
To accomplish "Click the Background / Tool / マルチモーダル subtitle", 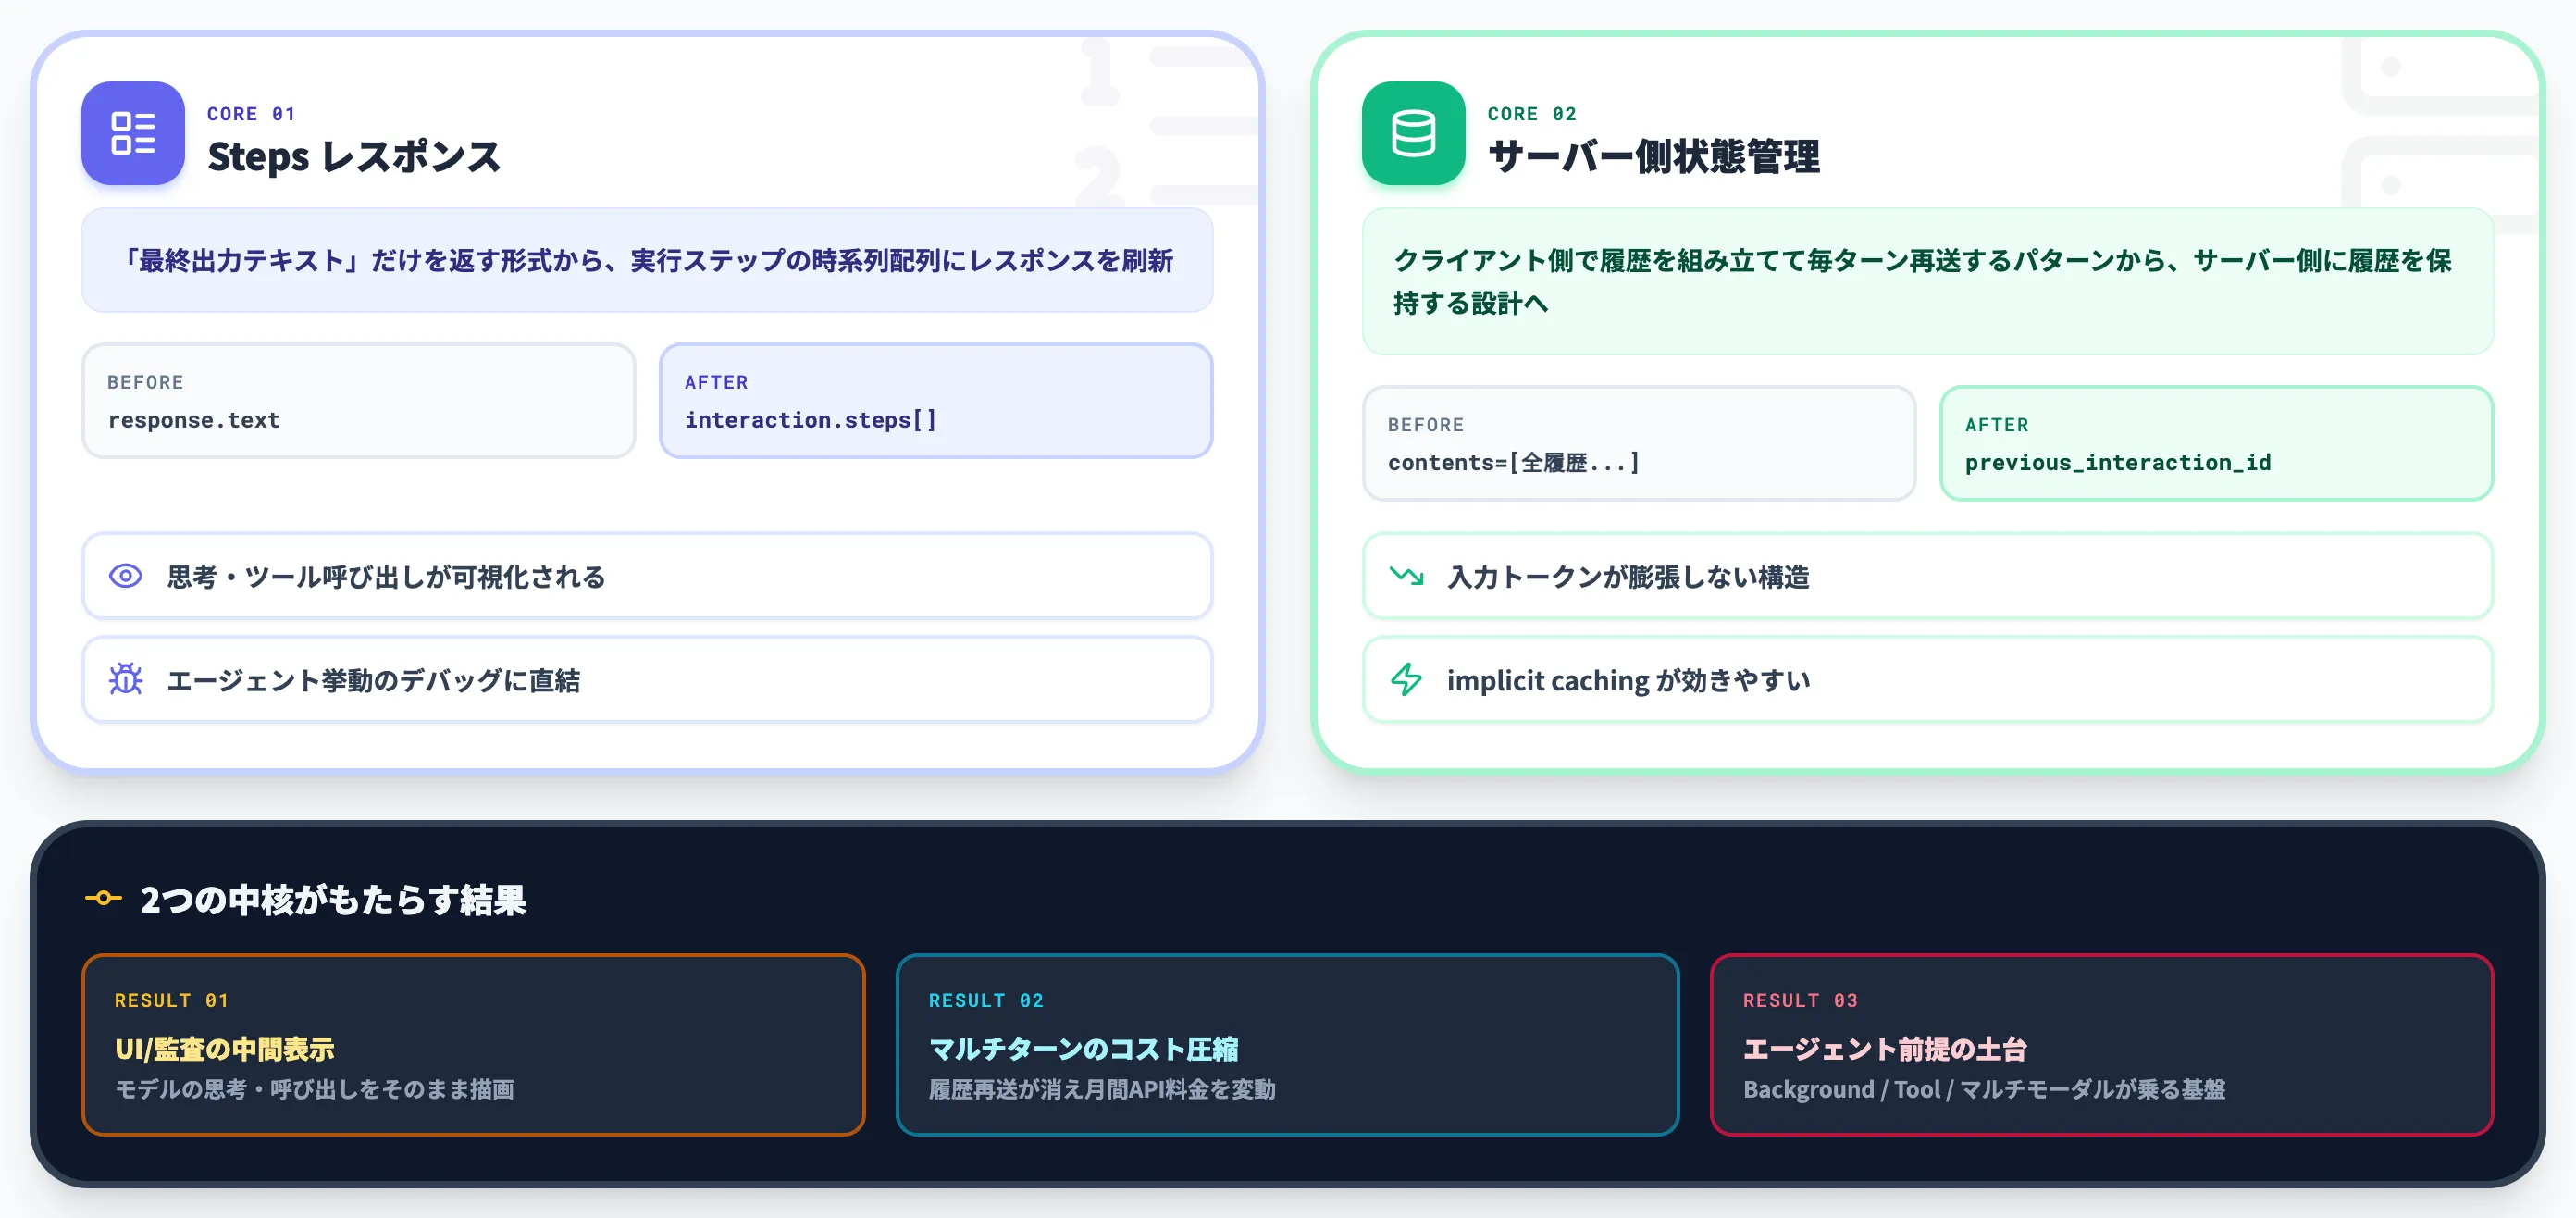I will (x=1984, y=1089).
